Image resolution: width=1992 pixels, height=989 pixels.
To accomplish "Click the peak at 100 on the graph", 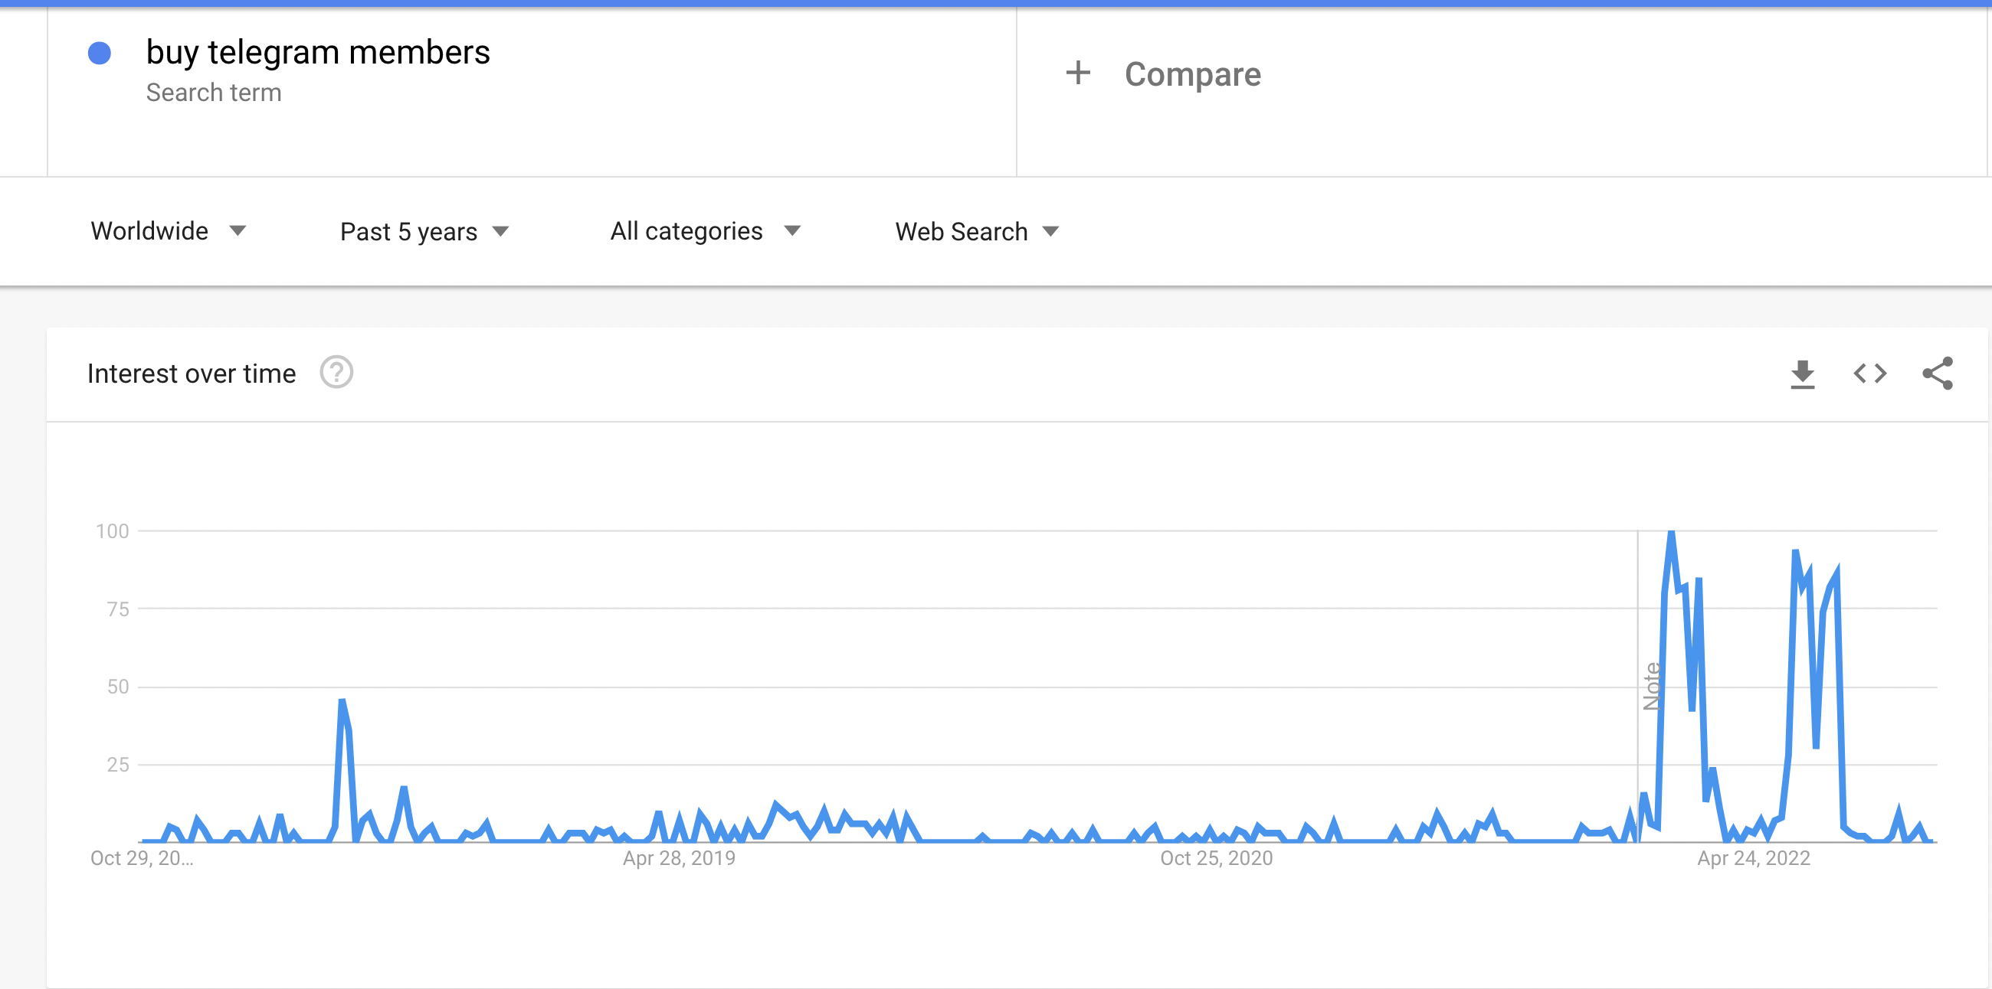I will (x=1671, y=533).
